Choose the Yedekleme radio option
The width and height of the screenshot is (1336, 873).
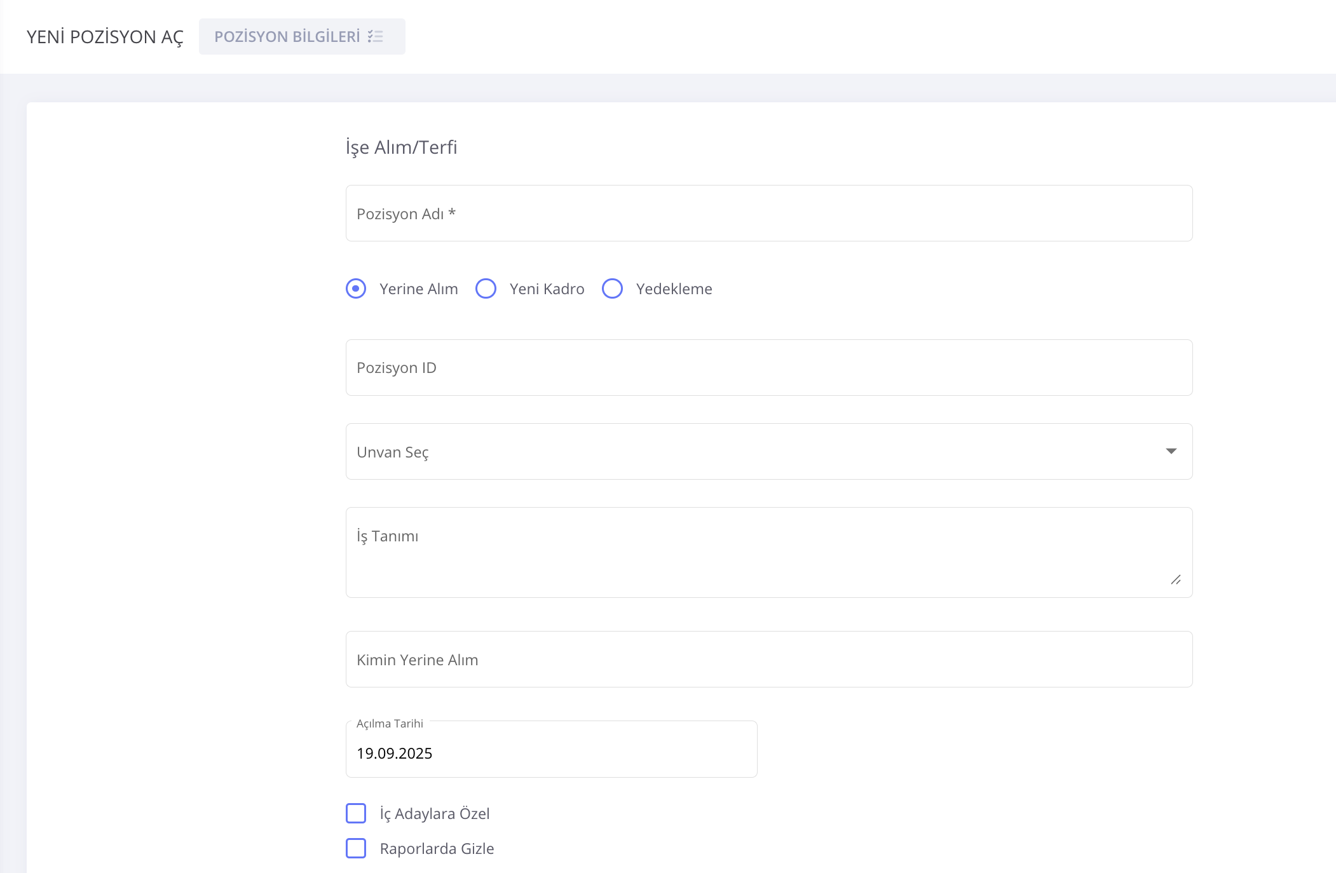pos(613,288)
